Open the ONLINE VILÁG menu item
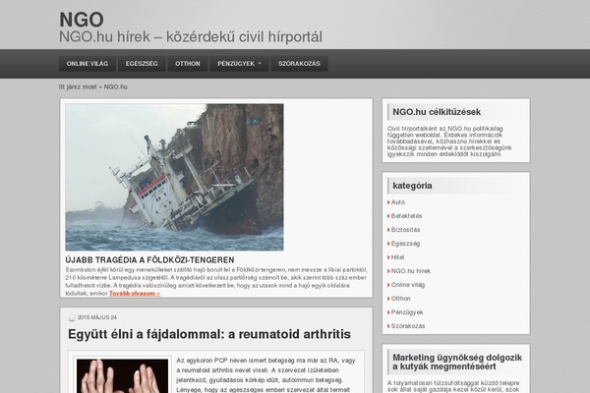590x393 pixels. click(x=88, y=64)
